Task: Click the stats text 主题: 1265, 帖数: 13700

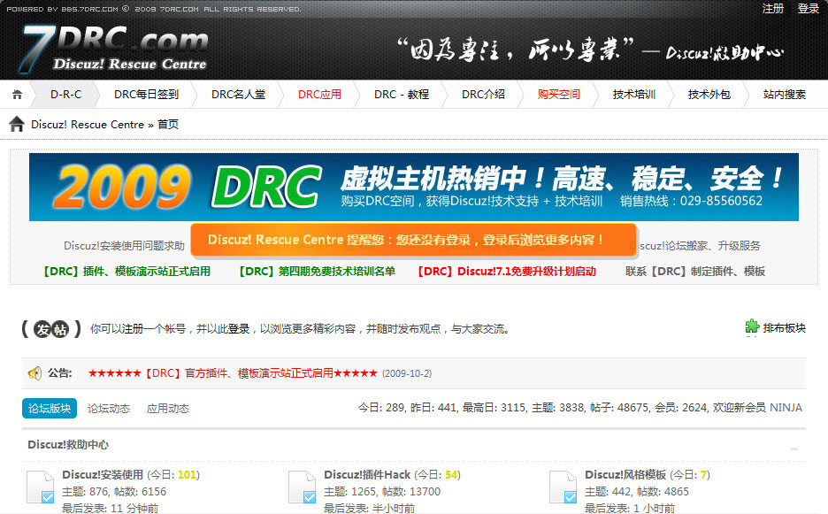Action: pyautogui.click(x=382, y=492)
